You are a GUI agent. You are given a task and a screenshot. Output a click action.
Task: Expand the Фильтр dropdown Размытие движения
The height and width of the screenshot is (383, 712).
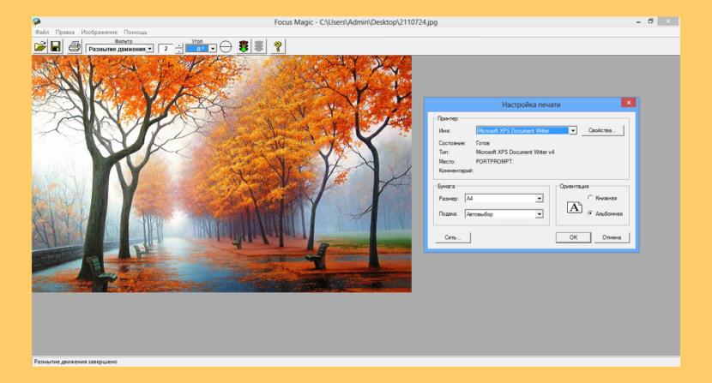tap(149, 49)
